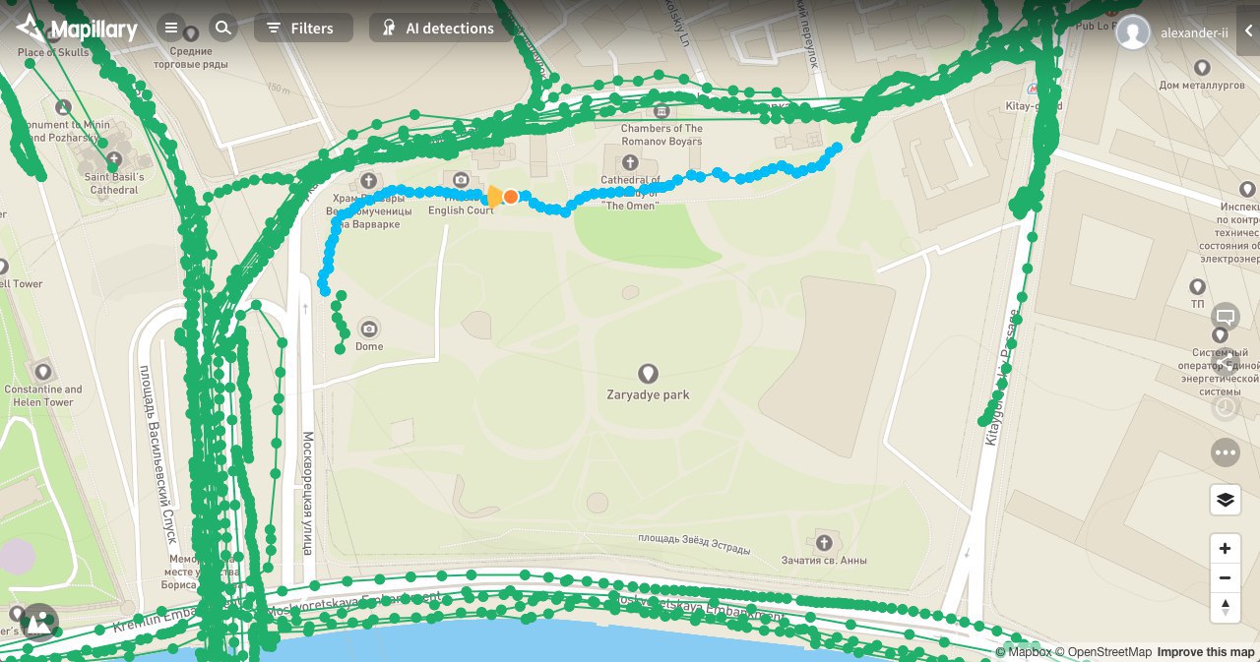The height and width of the screenshot is (662, 1260).
Task: Zoom out with minus button
Action: [x=1226, y=578]
